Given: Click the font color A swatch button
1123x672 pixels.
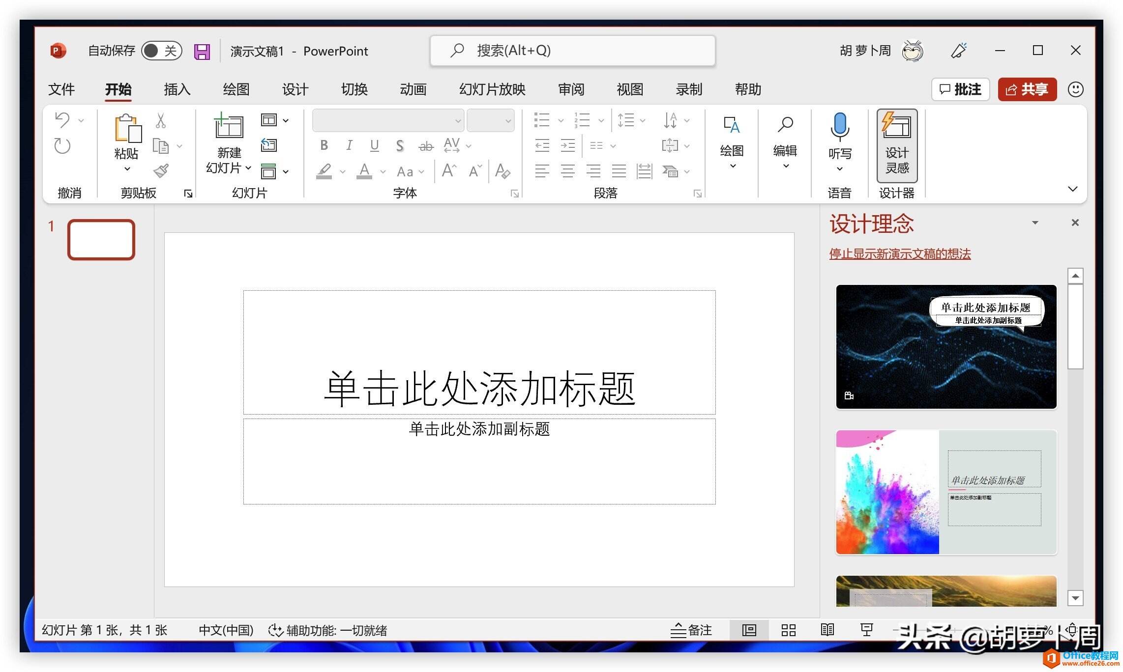Looking at the screenshot, I should [x=364, y=171].
